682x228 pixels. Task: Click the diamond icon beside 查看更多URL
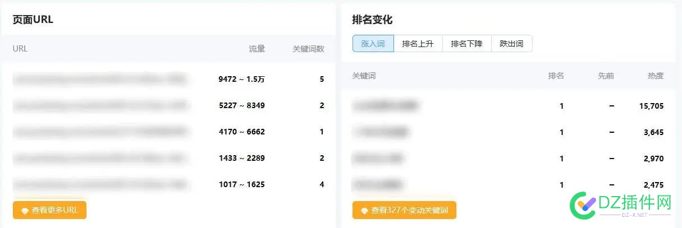click(x=25, y=211)
